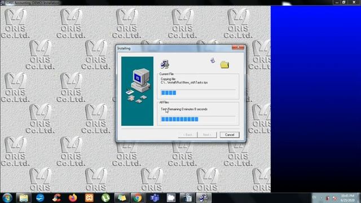
Task: Minimize the ORIS Accounting installation window
Action: [x=337, y=2]
